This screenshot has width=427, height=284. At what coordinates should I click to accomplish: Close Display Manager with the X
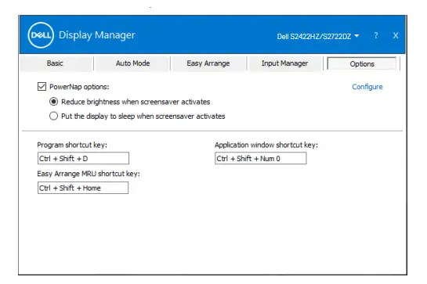click(396, 35)
